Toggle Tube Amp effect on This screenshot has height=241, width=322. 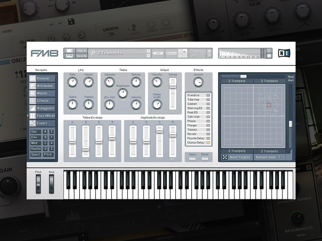208,100
